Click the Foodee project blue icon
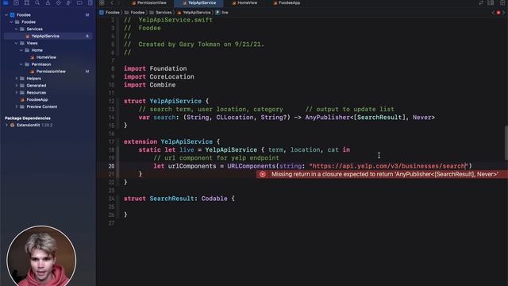This screenshot has width=508, height=286. (12, 14)
